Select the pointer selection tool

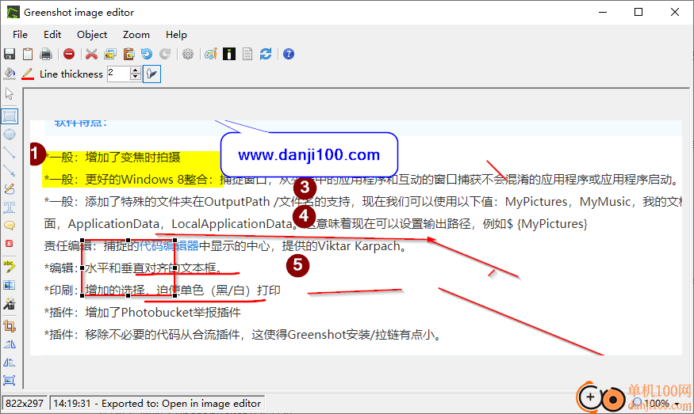tap(10, 93)
